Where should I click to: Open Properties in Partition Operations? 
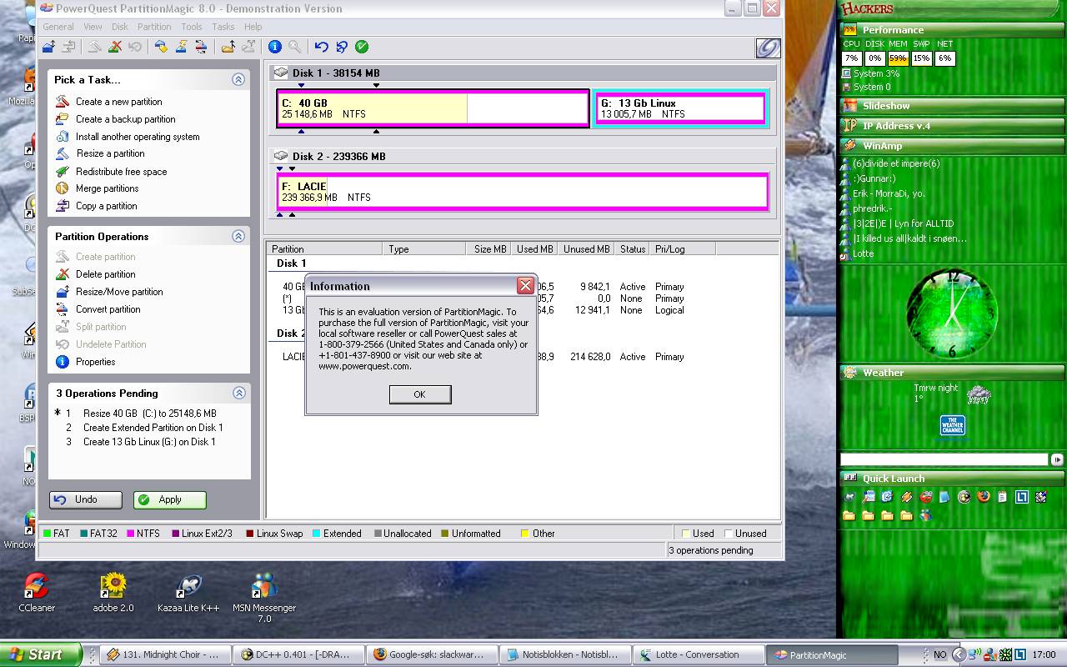[x=95, y=362]
